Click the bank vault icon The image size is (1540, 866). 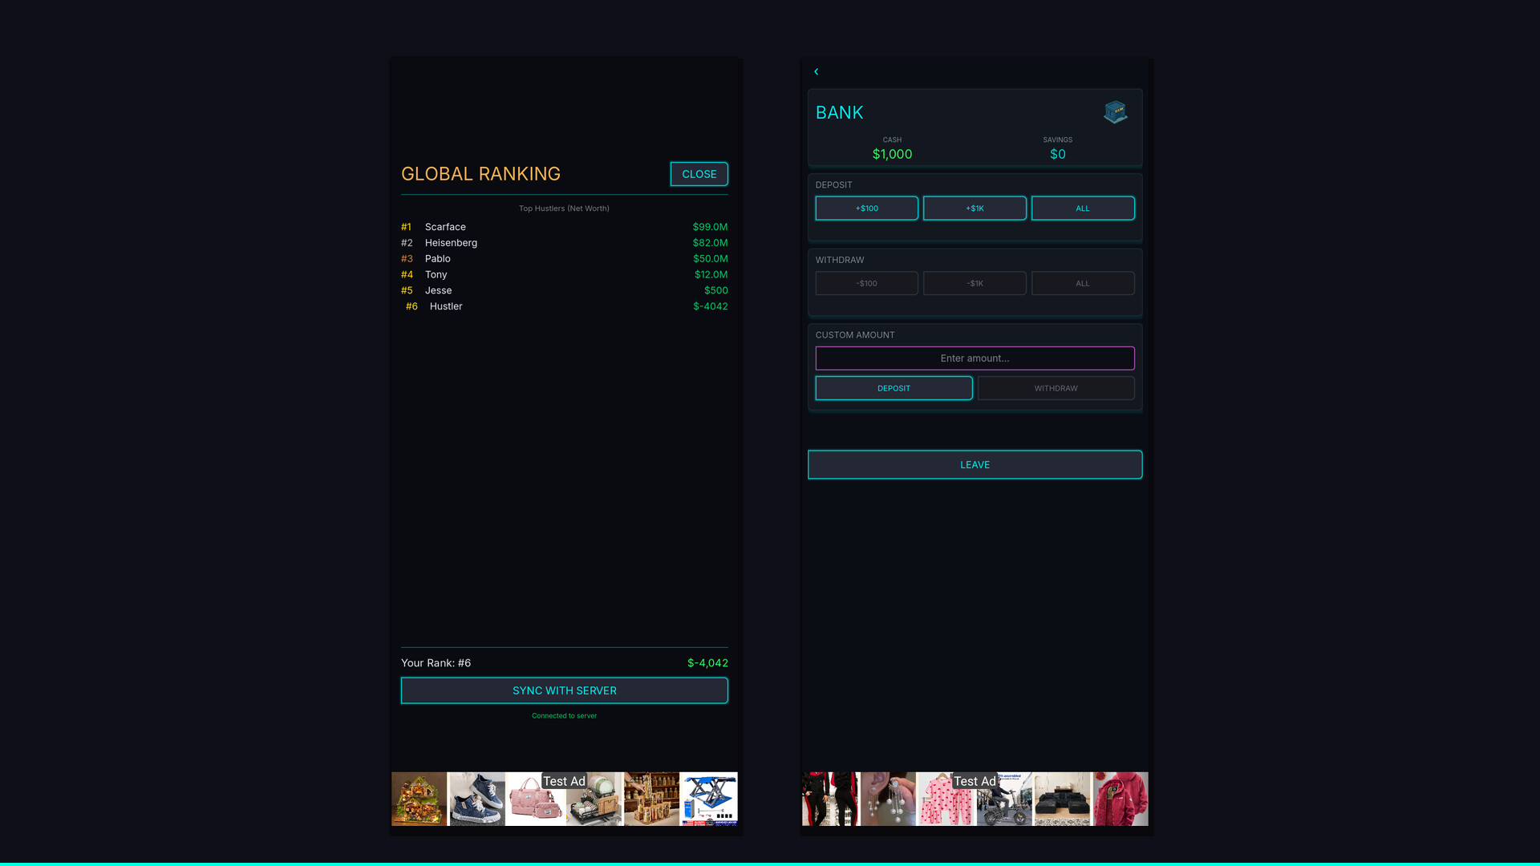point(1115,112)
